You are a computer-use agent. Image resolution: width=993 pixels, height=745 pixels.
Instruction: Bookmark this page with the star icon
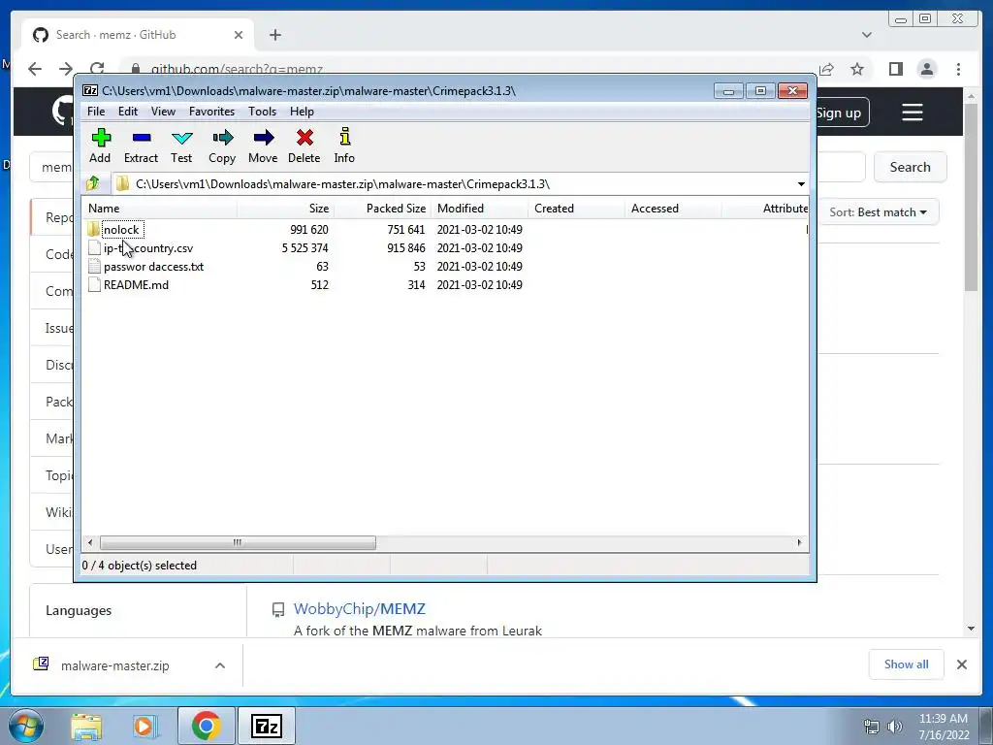coord(857,69)
